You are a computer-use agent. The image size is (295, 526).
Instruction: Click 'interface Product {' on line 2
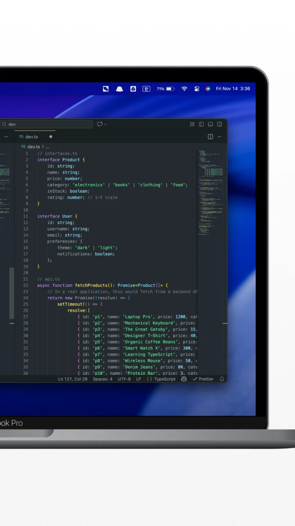(x=61, y=159)
